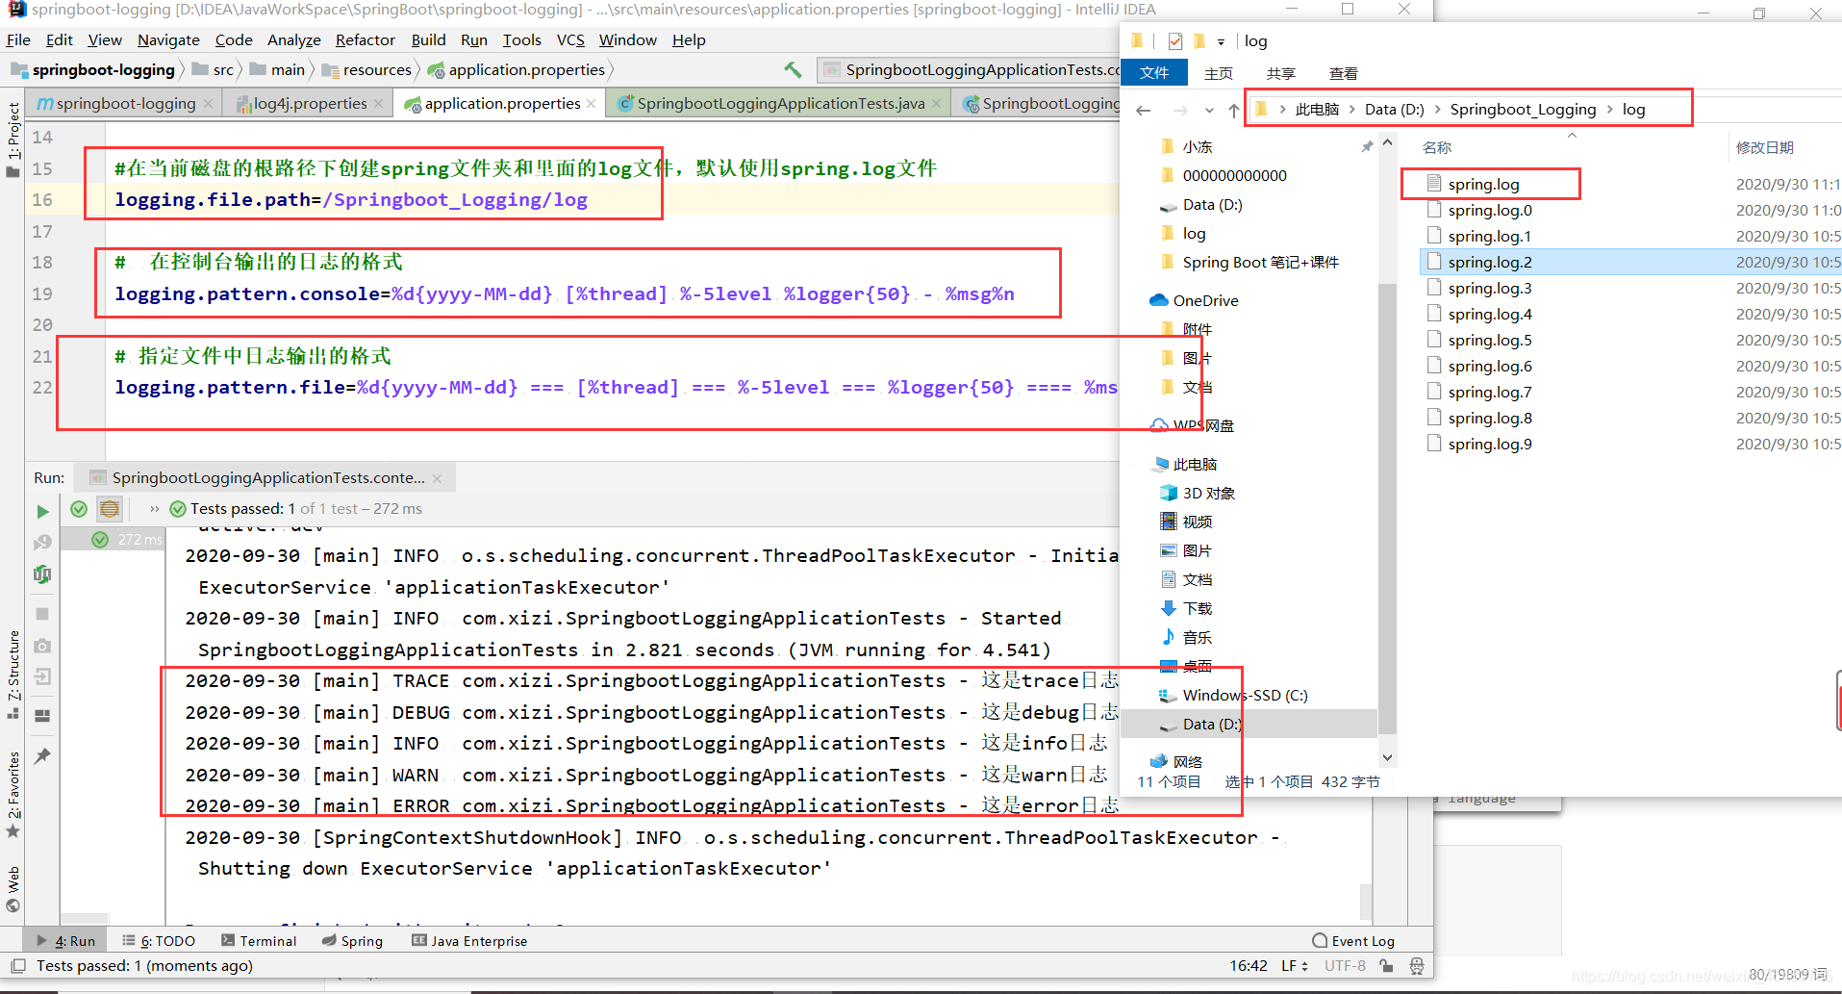Image resolution: width=1842 pixels, height=994 pixels.
Task: Open the Refactor menu
Action: pyautogui.click(x=365, y=40)
